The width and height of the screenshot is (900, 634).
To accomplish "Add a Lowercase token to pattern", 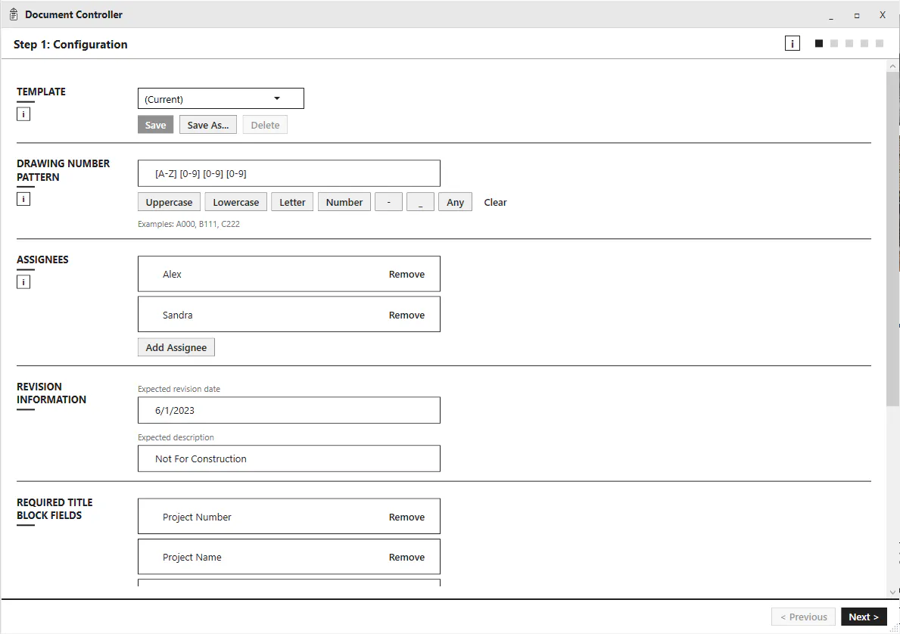I will (236, 202).
